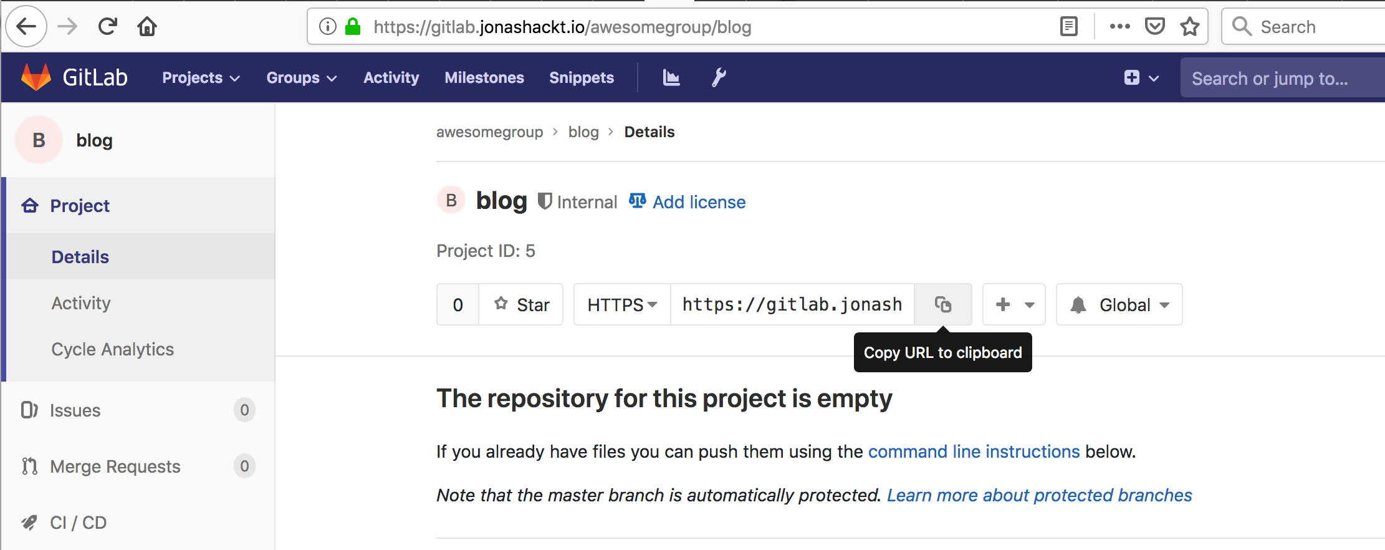
Task: Bookmark this page with the star icon
Action: (1190, 26)
